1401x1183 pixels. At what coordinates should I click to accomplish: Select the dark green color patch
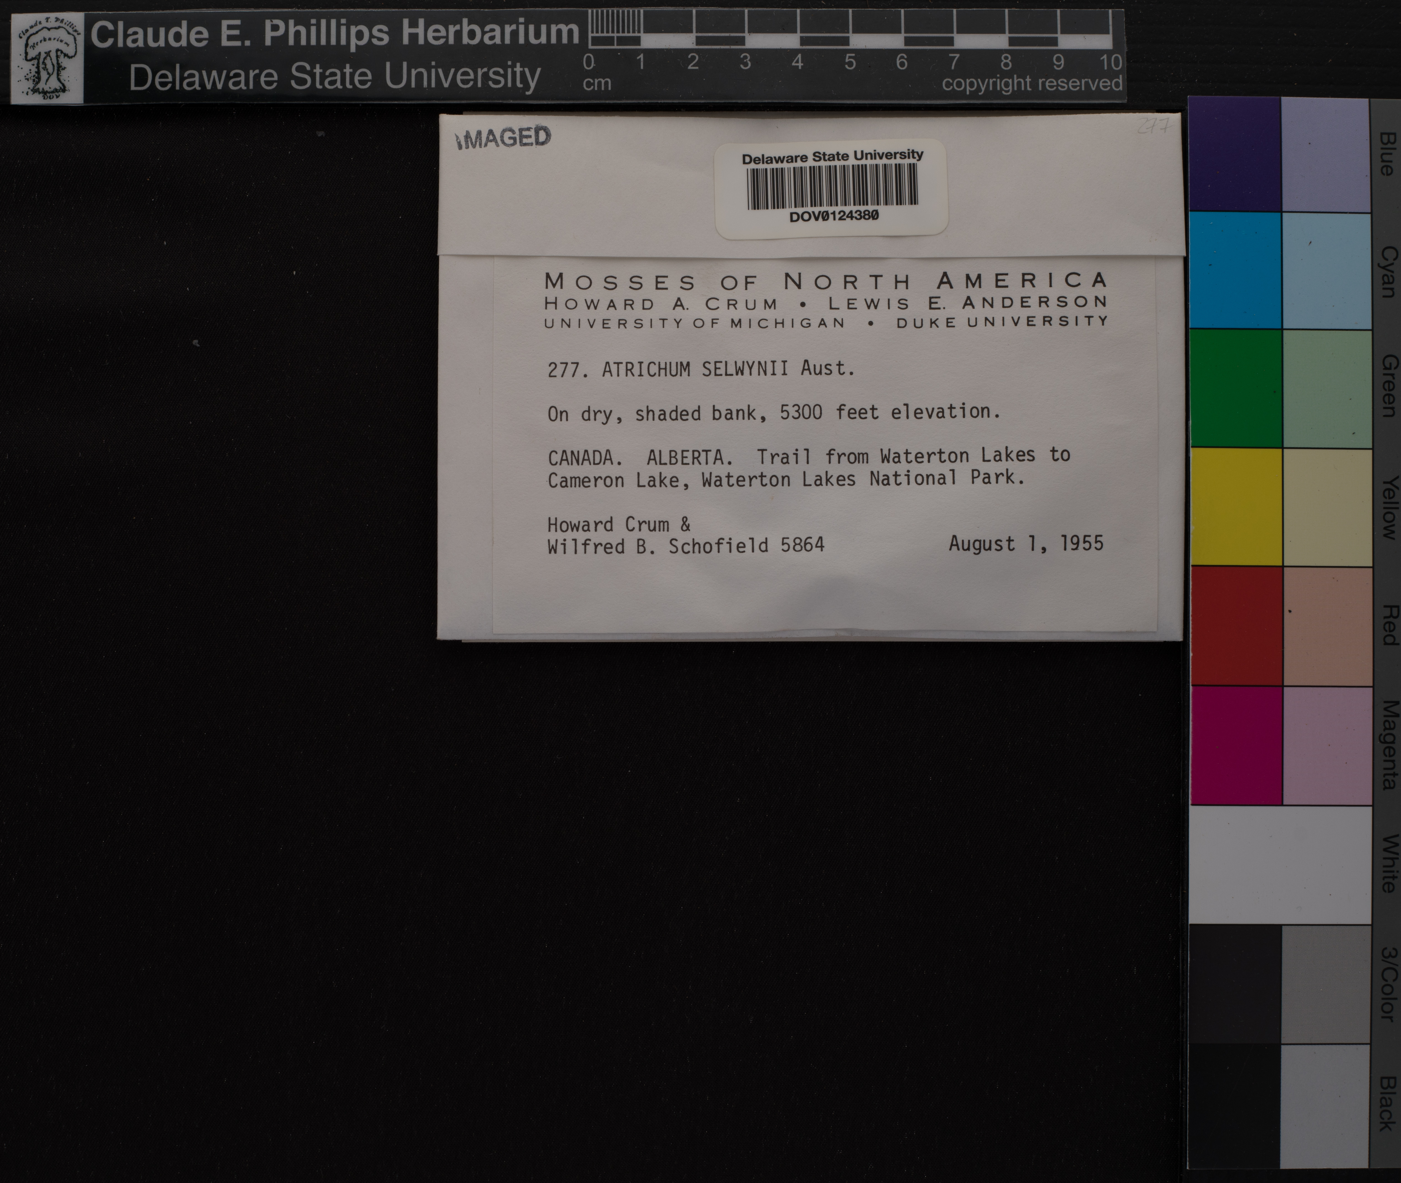(x=1235, y=388)
